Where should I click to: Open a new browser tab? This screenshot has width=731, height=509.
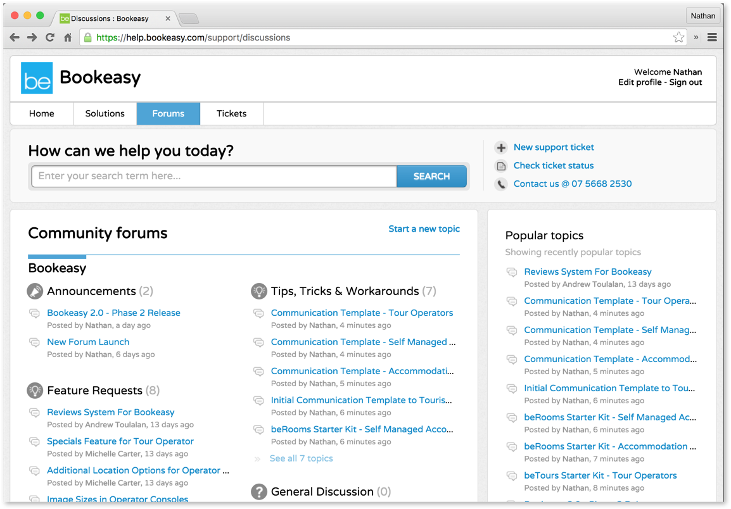click(189, 18)
